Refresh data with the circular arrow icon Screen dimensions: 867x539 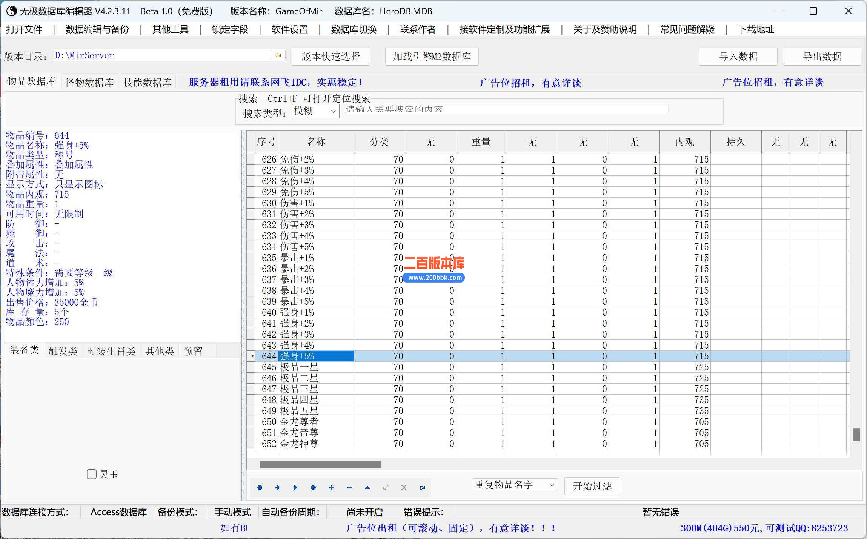422,487
